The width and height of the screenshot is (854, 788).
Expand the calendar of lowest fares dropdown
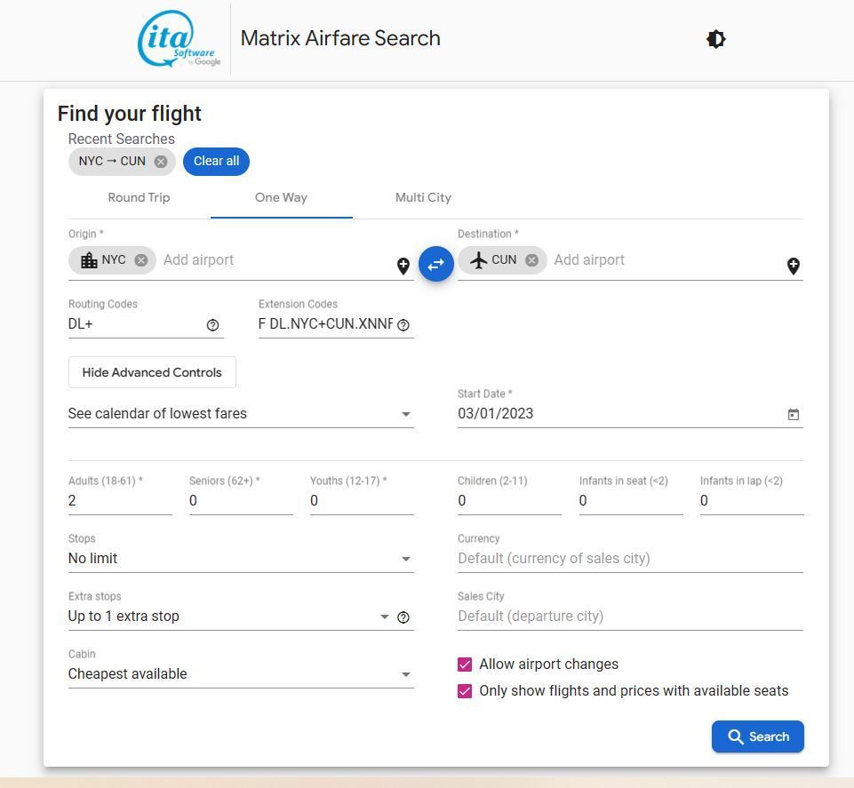(241, 414)
